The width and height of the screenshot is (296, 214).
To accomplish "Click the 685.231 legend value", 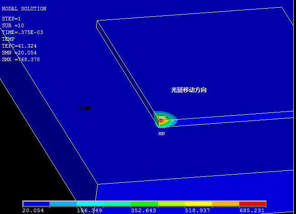I will pos(252,210).
